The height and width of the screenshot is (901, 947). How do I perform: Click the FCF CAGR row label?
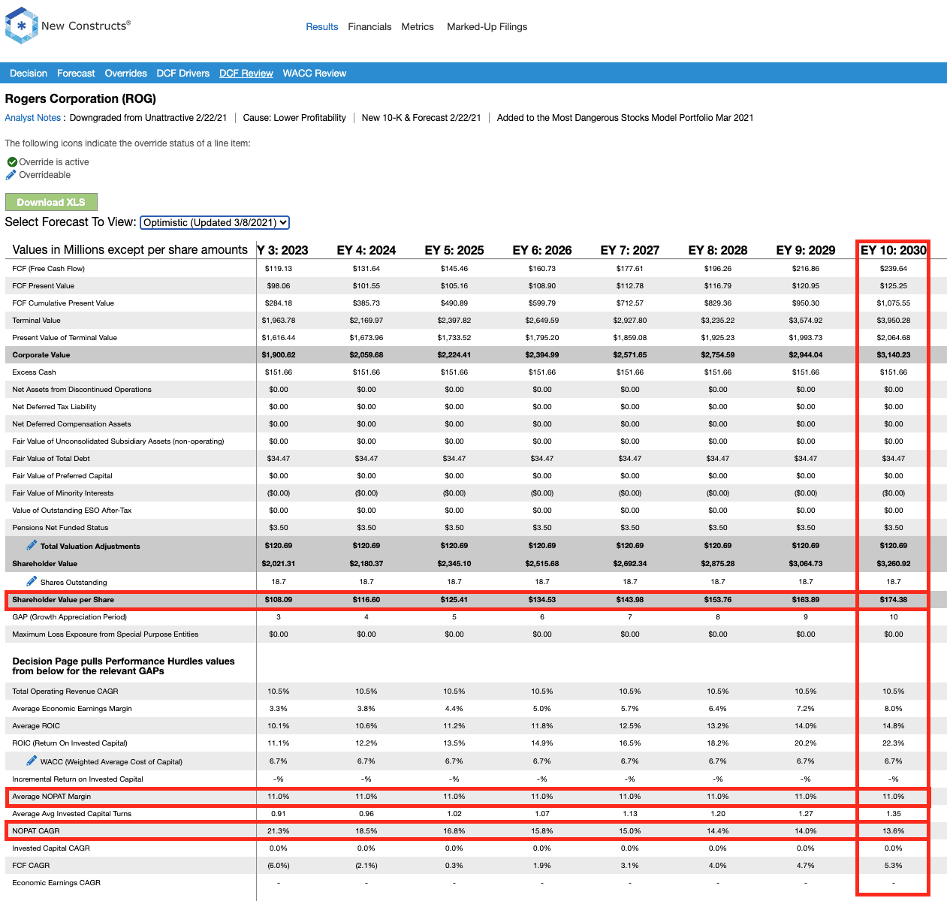(31, 866)
